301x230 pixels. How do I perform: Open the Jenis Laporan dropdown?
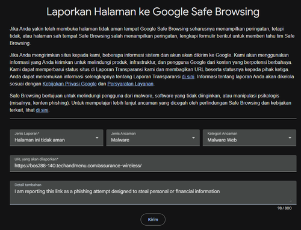(57, 138)
